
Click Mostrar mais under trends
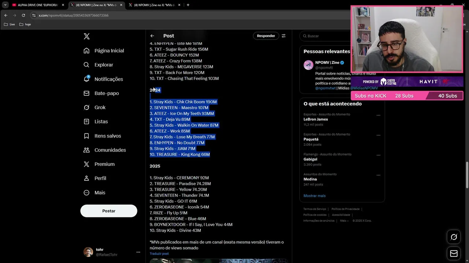pos(314,196)
